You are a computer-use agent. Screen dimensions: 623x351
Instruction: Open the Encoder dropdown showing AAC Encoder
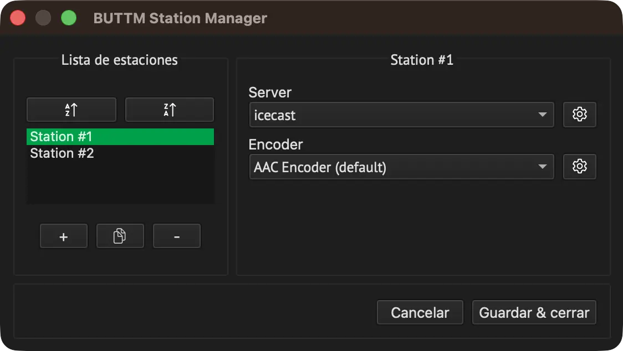point(401,167)
